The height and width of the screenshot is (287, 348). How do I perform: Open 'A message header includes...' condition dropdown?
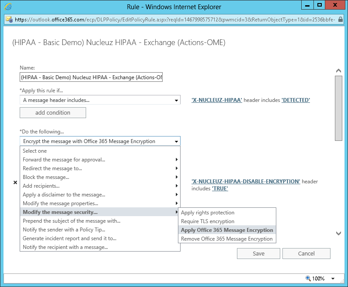pyautogui.click(x=100, y=100)
